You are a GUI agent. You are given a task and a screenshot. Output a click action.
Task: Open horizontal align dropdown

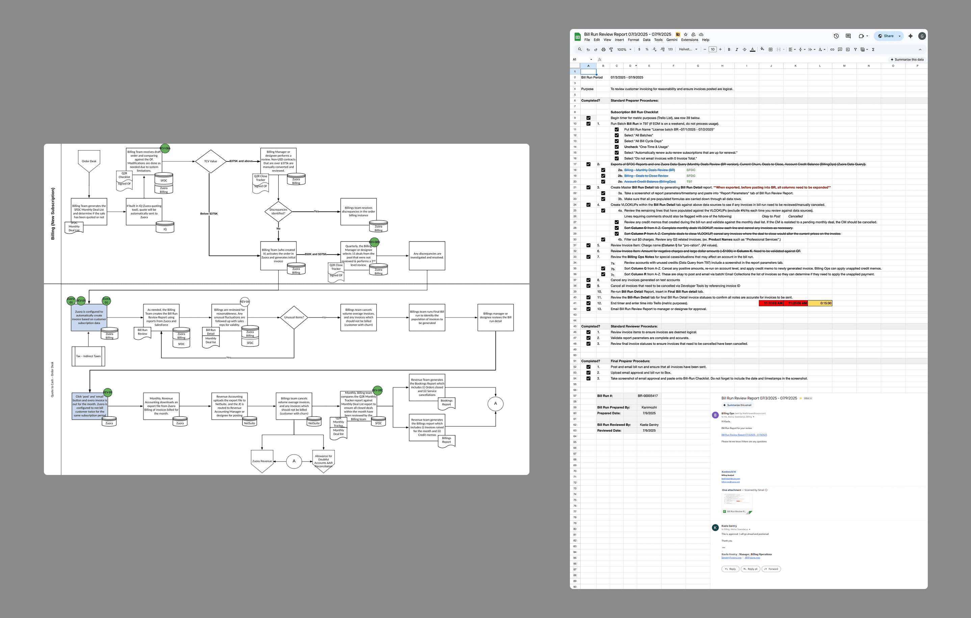coord(792,50)
